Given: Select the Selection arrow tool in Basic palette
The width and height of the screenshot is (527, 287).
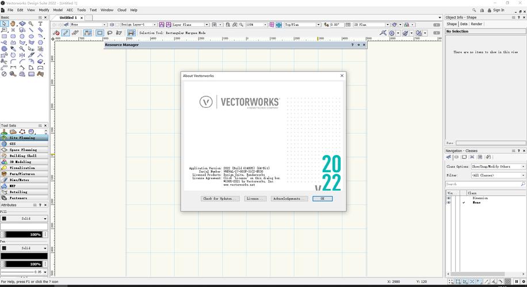Looking at the screenshot, I should pyautogui.click(x=4, y=24).
